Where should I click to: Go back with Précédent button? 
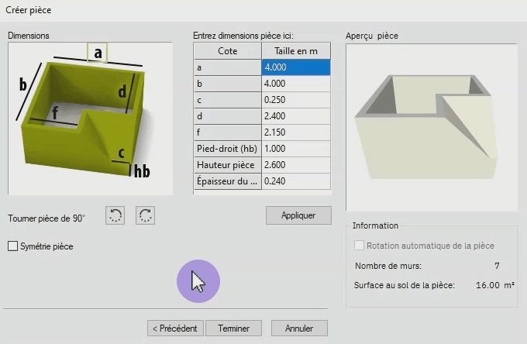click(175, 329)
